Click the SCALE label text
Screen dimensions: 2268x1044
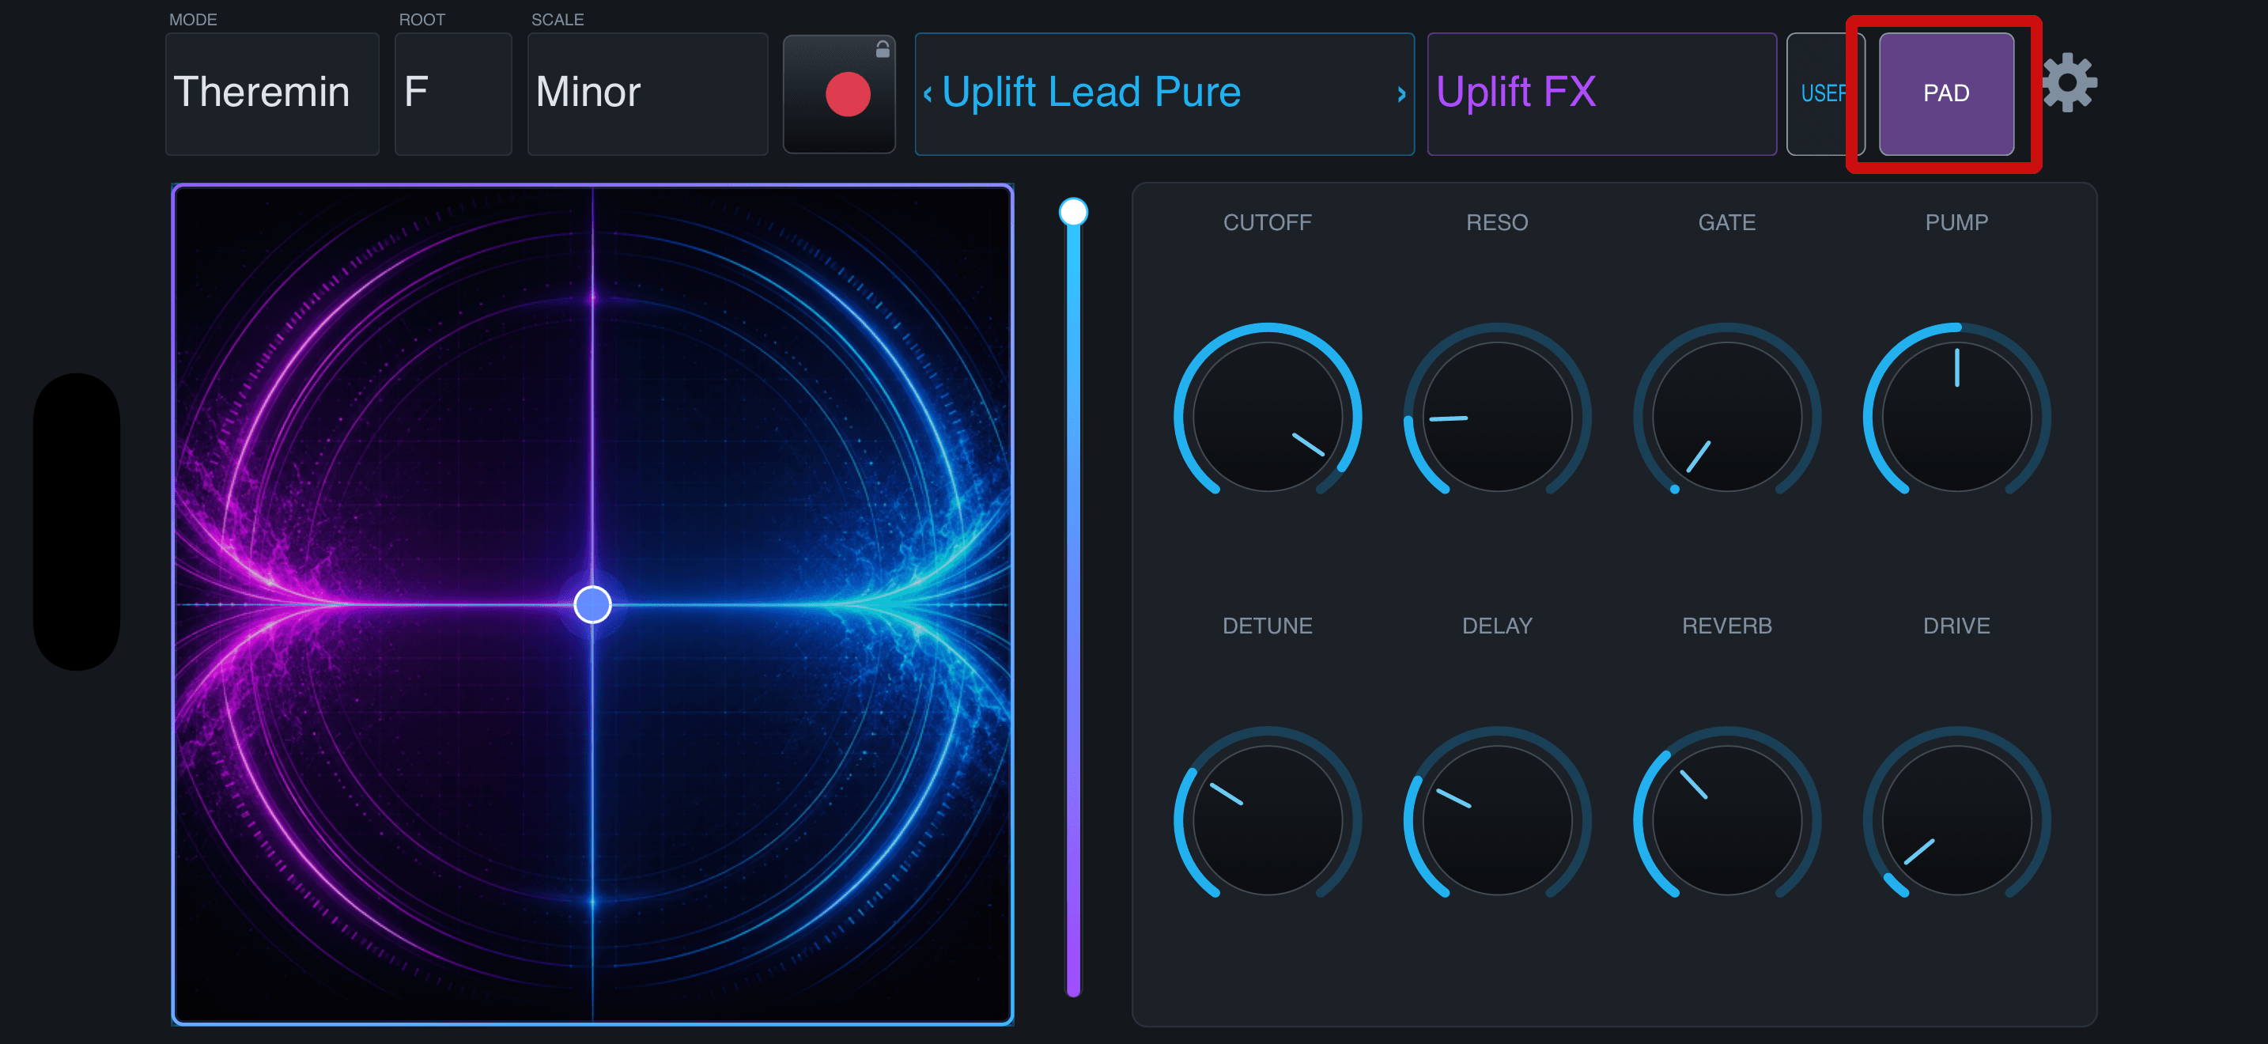(x=558, y=19)
